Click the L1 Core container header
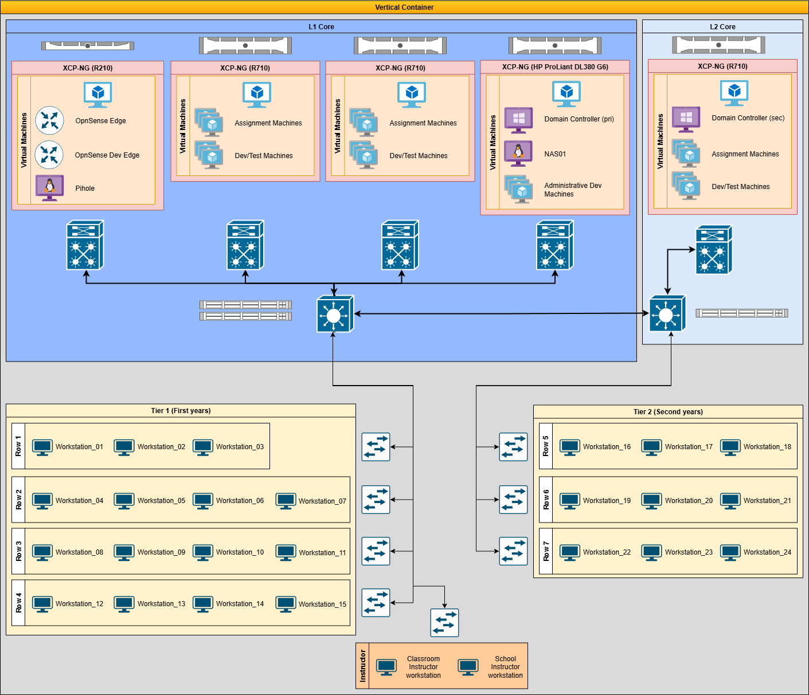Viewport: 809px width, 695px height. pyautogui.click(x=321, y=27)
